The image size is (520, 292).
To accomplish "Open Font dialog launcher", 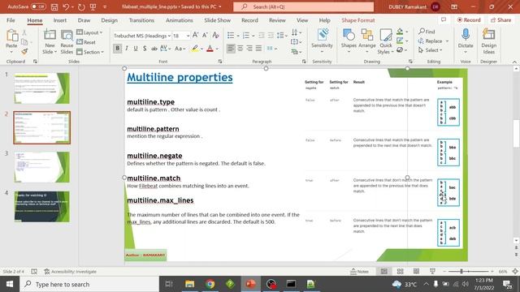I will 220,62.
